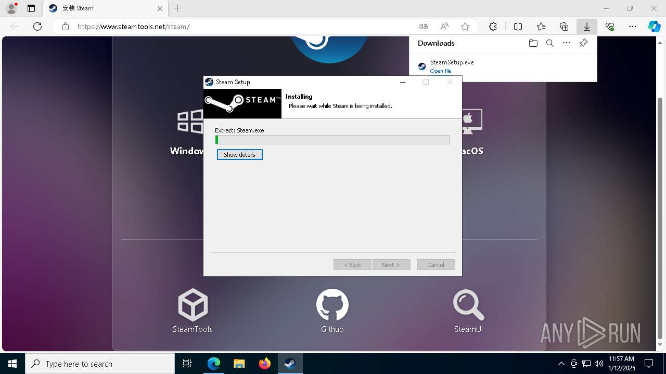Pin the Downloads panel
The height and width of the screenshot is (374, 666).
583,43
